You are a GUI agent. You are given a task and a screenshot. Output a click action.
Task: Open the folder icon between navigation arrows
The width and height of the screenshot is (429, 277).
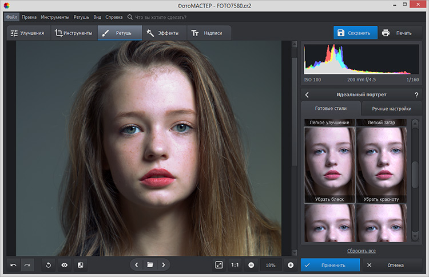(x=150, y=265)
